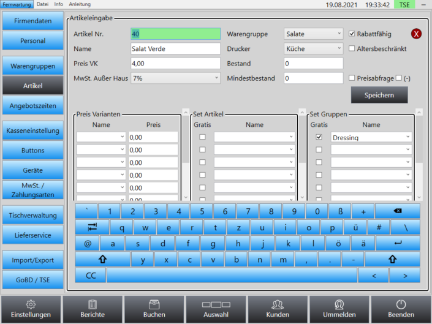432x324 pixels.
Task: Open Warengruppe dropdown showing Salate
Action: (x=314, y=34)
